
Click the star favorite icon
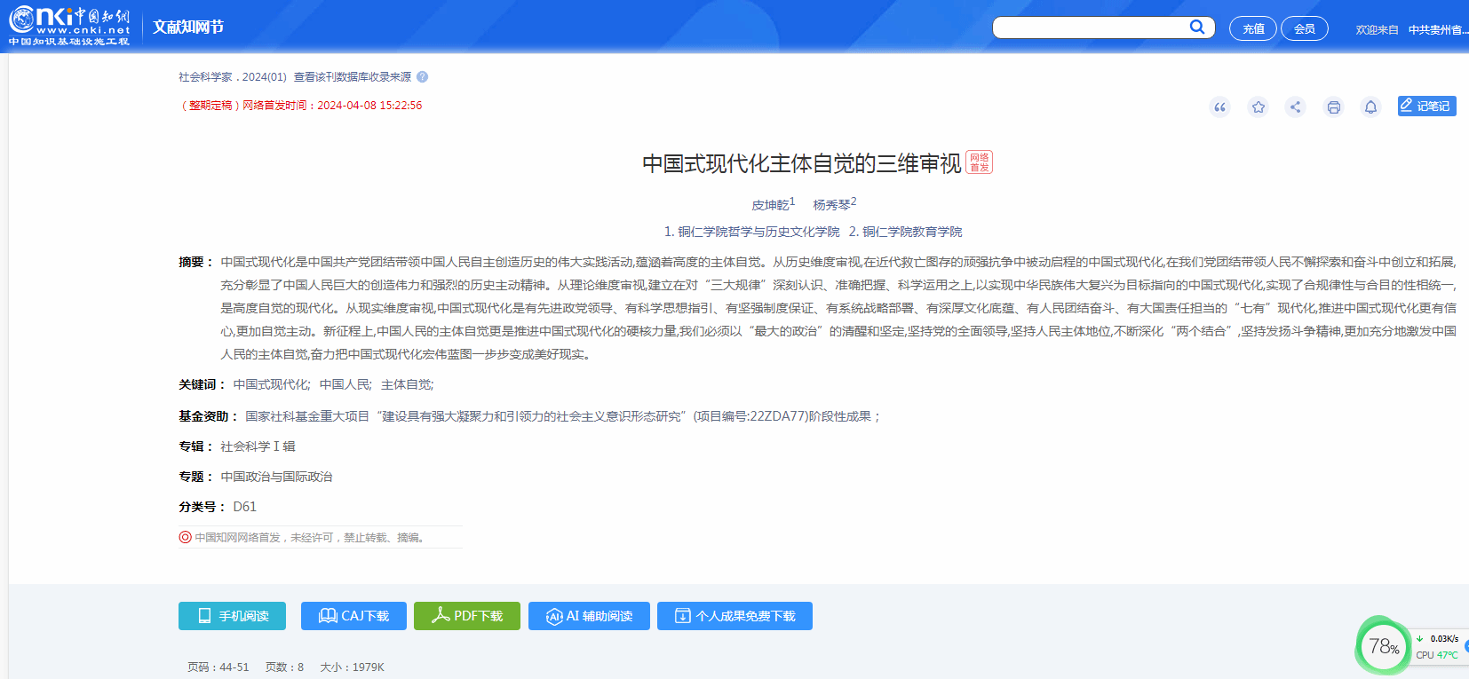[1258, 107]
